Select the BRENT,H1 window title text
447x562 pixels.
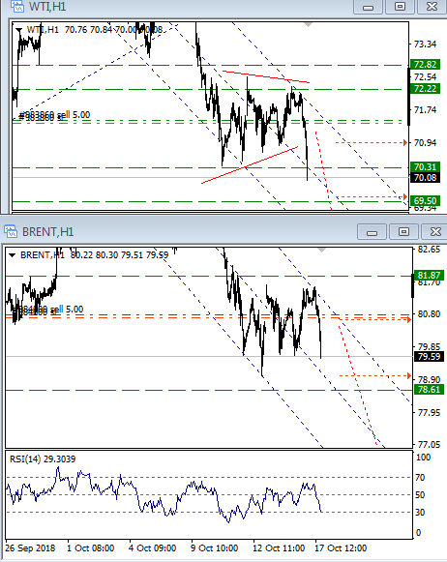[48, 232]
